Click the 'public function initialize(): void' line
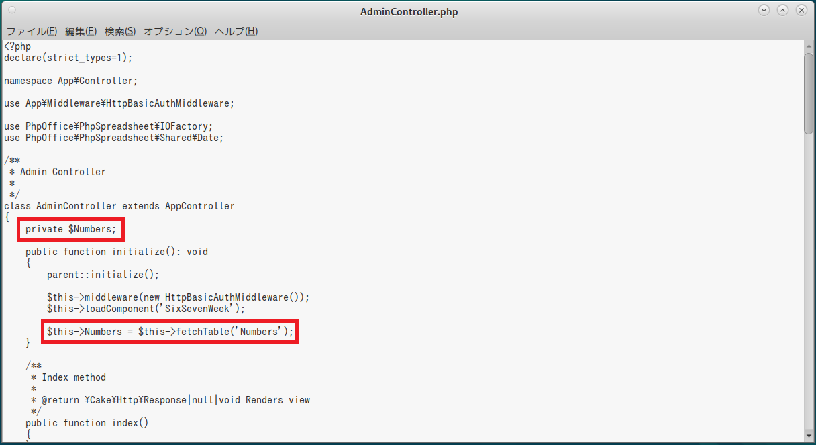Viewport: 816px width, 445px height. 117,252
